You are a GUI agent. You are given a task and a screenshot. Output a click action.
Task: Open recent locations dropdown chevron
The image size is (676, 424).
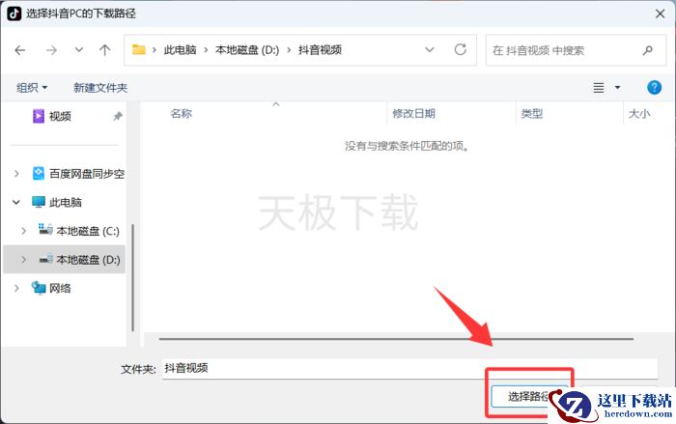(78, 50)
